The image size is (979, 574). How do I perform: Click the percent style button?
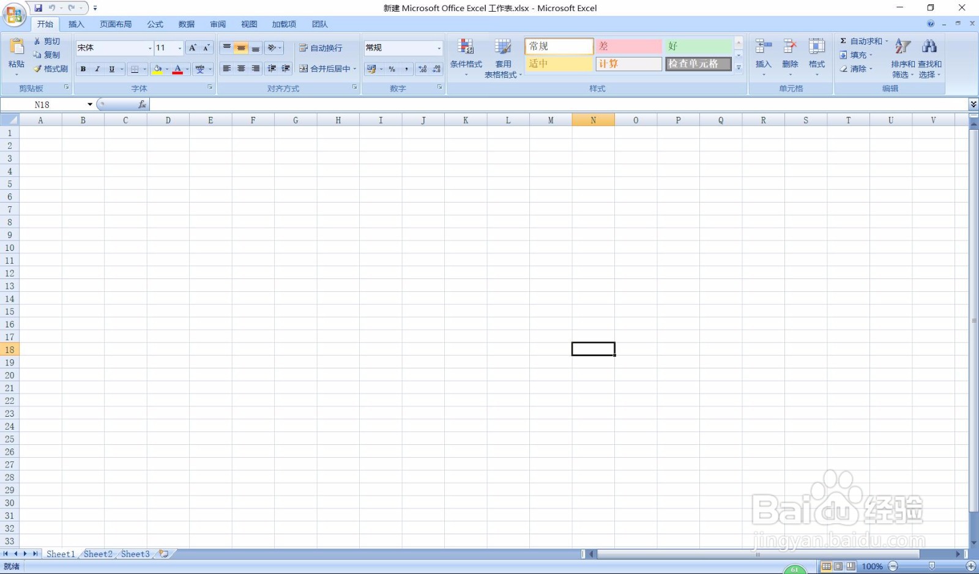click(392, 69)
